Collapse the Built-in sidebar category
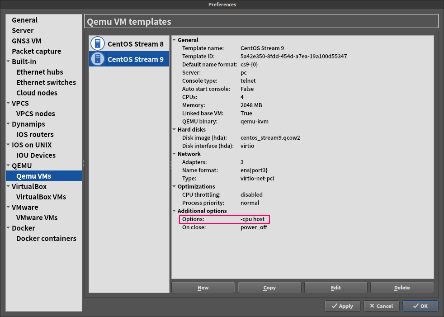Image resolution: width=444 pixels, height=317 pixels. 8,62
